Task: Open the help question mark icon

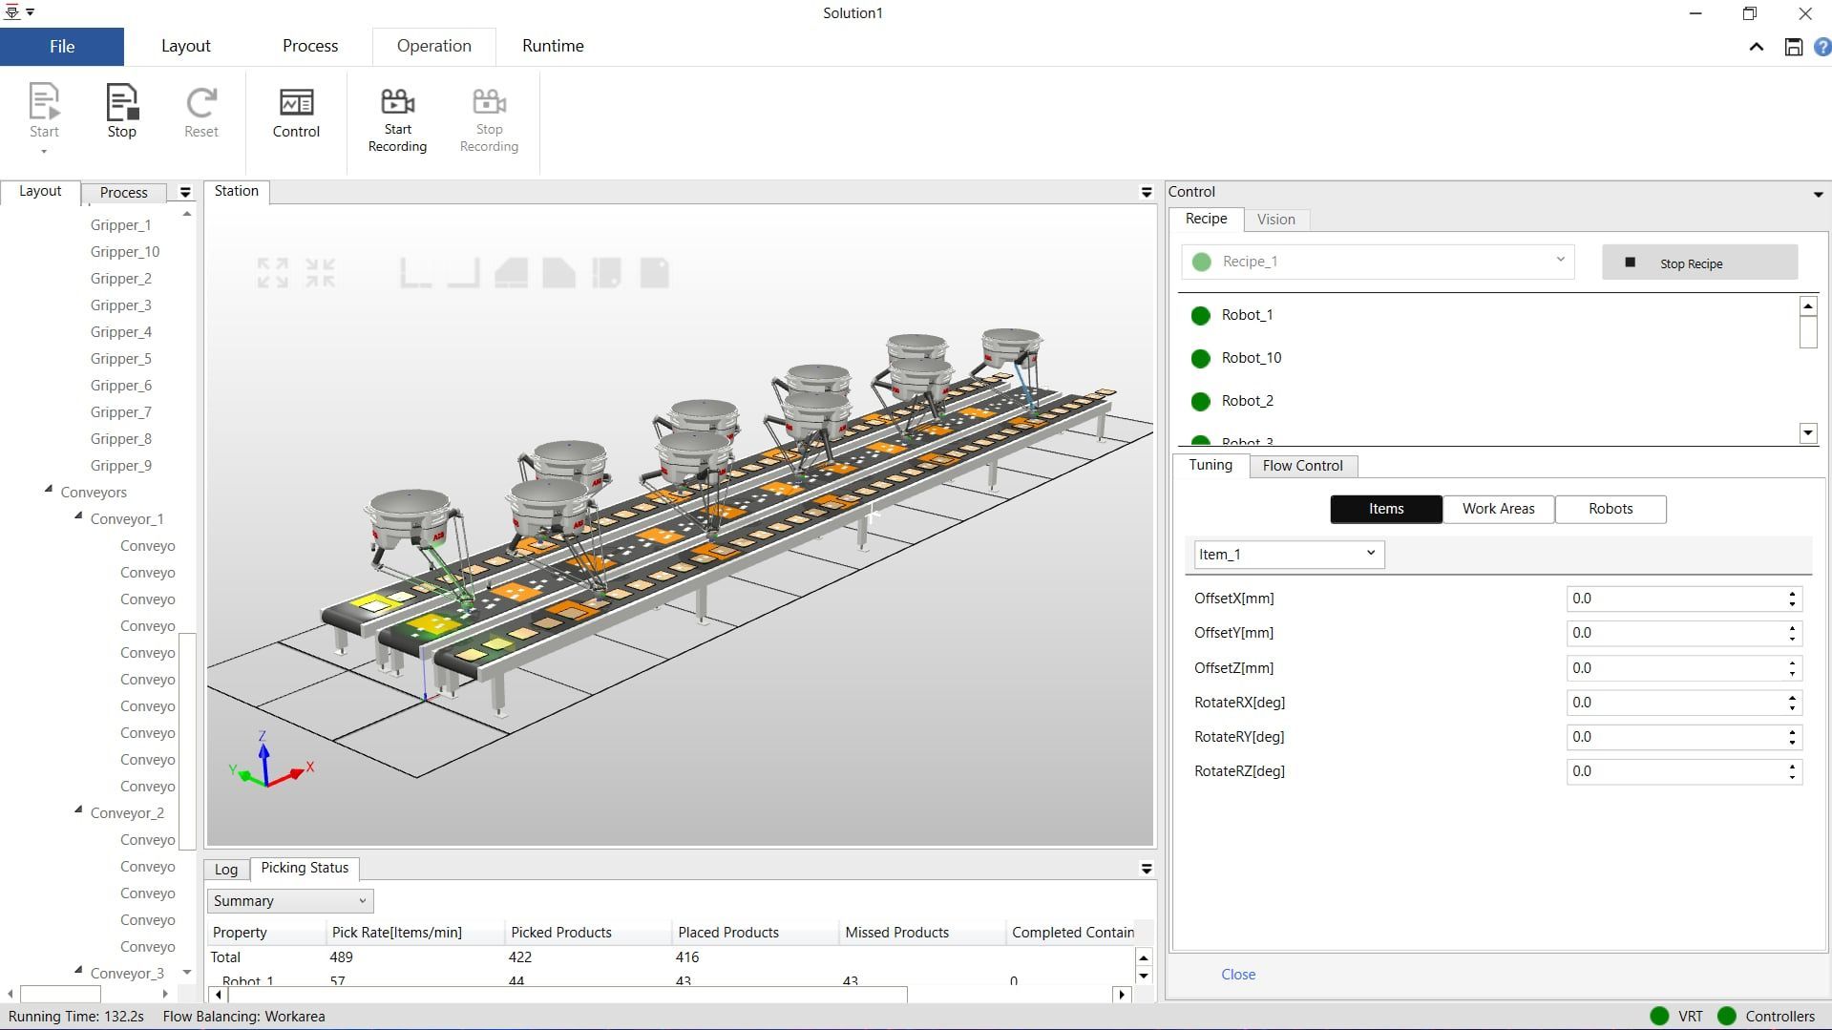Action: point(1821,47)
